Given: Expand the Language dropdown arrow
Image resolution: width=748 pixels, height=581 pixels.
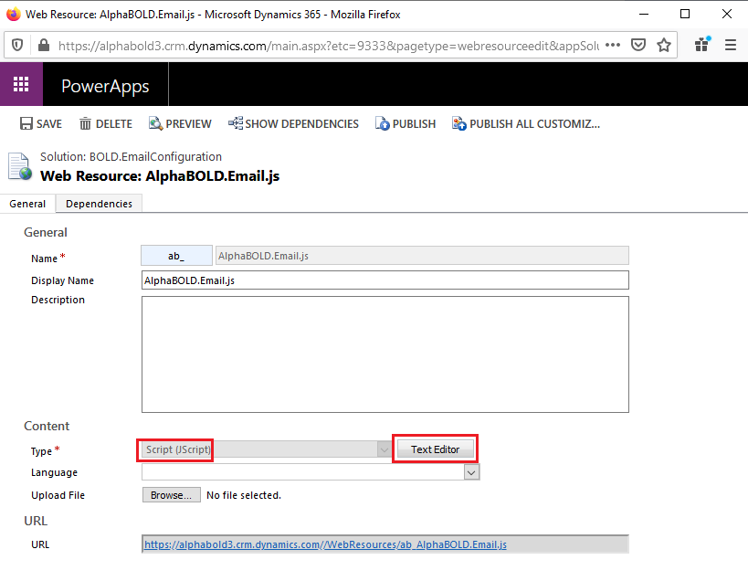Looking at the screenshot, I should [471, 472].
